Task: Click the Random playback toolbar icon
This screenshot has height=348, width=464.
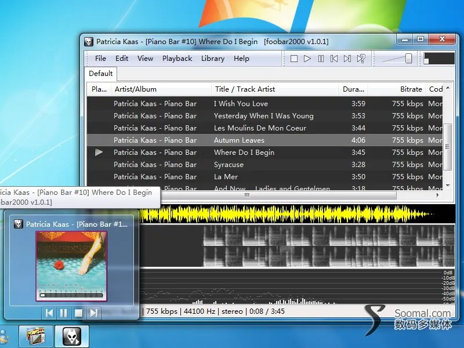Action: (x=361, y=59)
